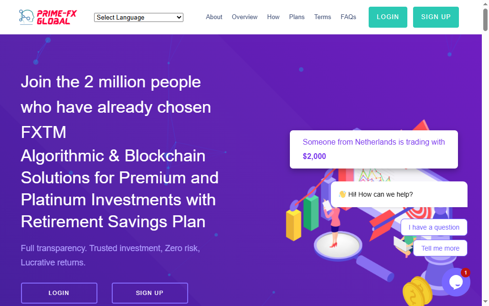This screenshot has height=306, width=489.
Task: Open the 'FAQs' navigation link
Action: tap(349, 17)
